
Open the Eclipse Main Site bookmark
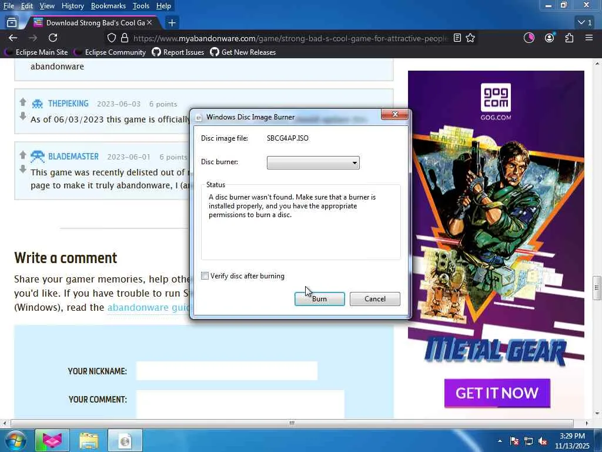(x=36, y=52)
